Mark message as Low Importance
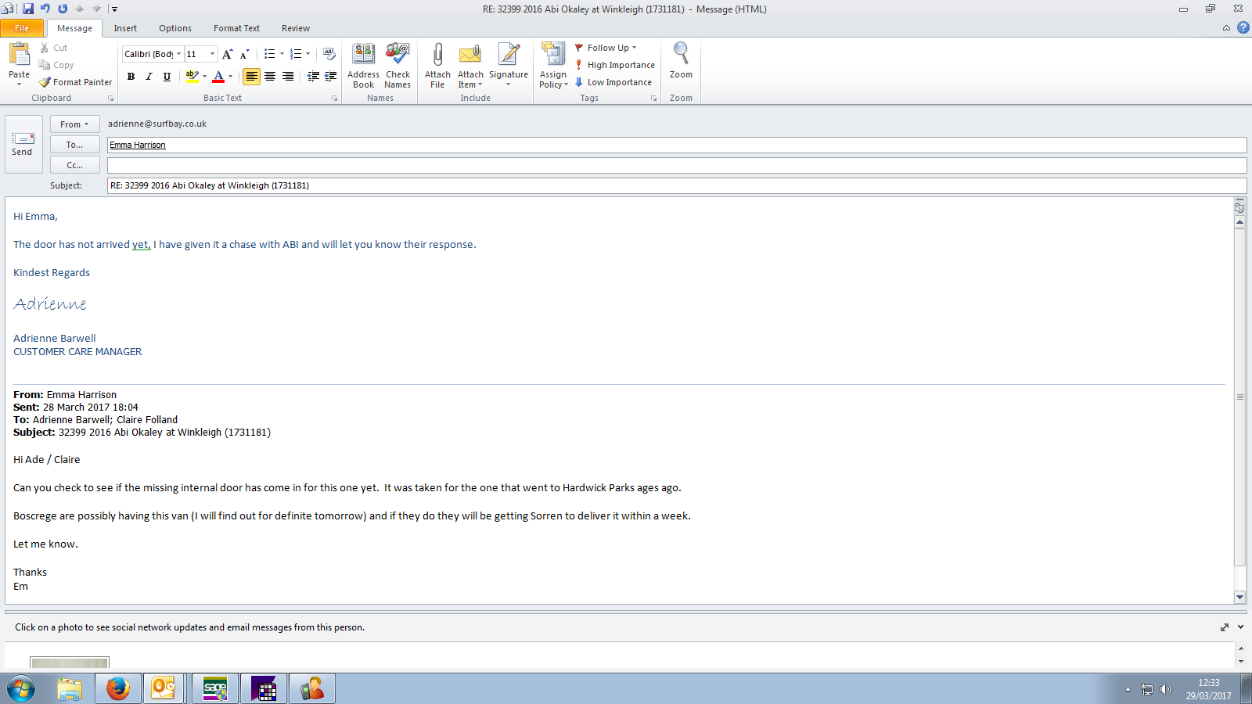The width and height of the screenshot is (1252, 704). coord(613,82)
